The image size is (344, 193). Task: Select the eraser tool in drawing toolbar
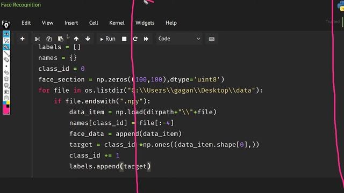pyautogui.click(x=6, y=60)
